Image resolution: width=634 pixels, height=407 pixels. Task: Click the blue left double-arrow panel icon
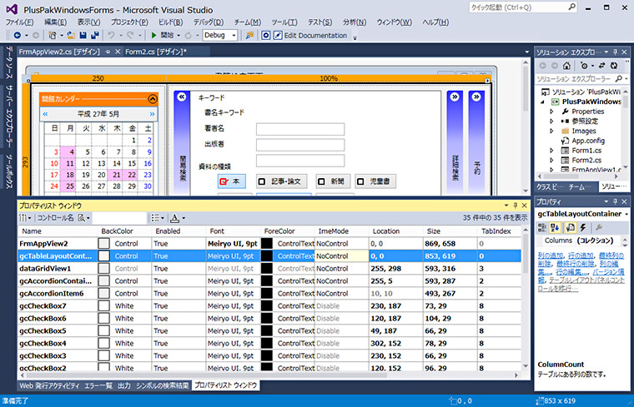click(182, 97)
